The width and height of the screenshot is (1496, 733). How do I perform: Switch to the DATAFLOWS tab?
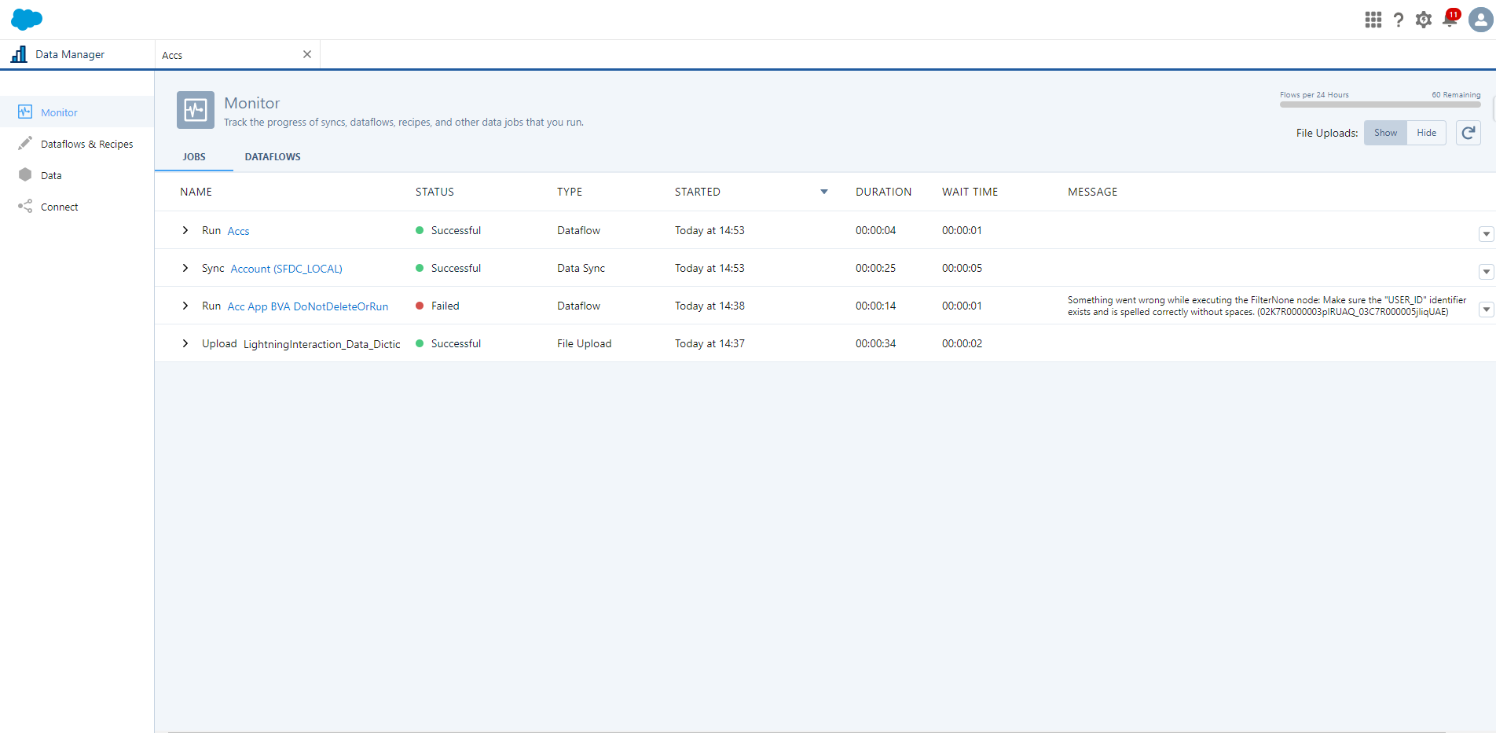click(x=272, y=156)
